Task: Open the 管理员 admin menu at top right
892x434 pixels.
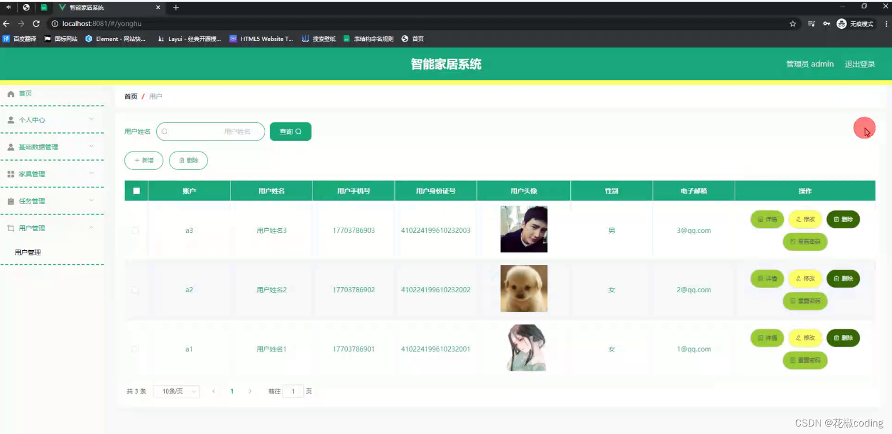Action: click(x=810, y=64)
